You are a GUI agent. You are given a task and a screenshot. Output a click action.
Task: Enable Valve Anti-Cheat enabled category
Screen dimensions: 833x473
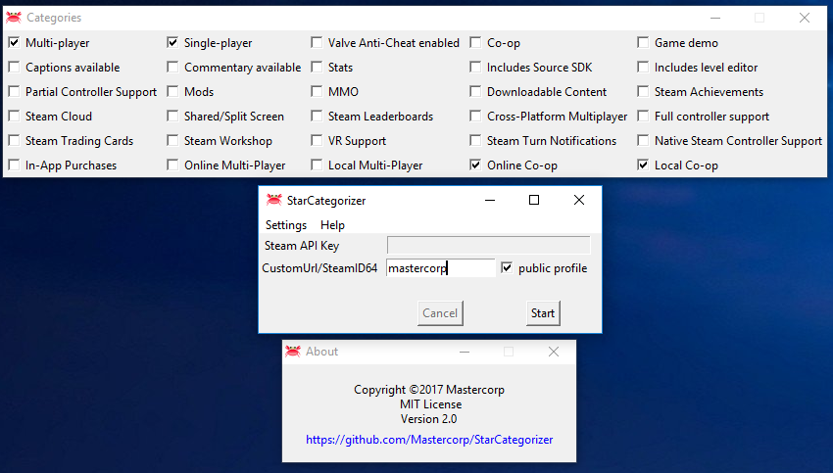click(317, 42)
